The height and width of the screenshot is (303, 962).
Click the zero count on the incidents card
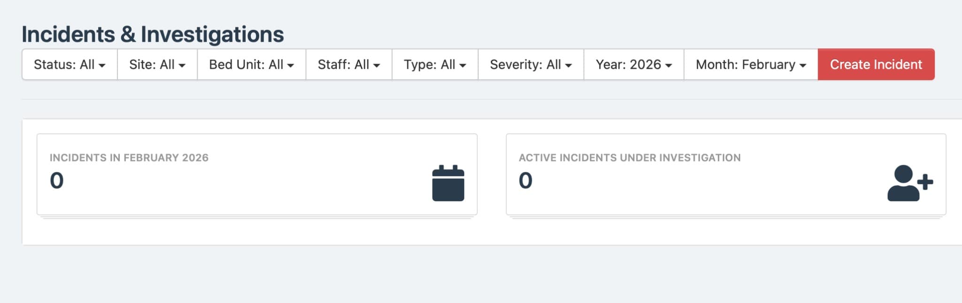click(x=56, y=181)
